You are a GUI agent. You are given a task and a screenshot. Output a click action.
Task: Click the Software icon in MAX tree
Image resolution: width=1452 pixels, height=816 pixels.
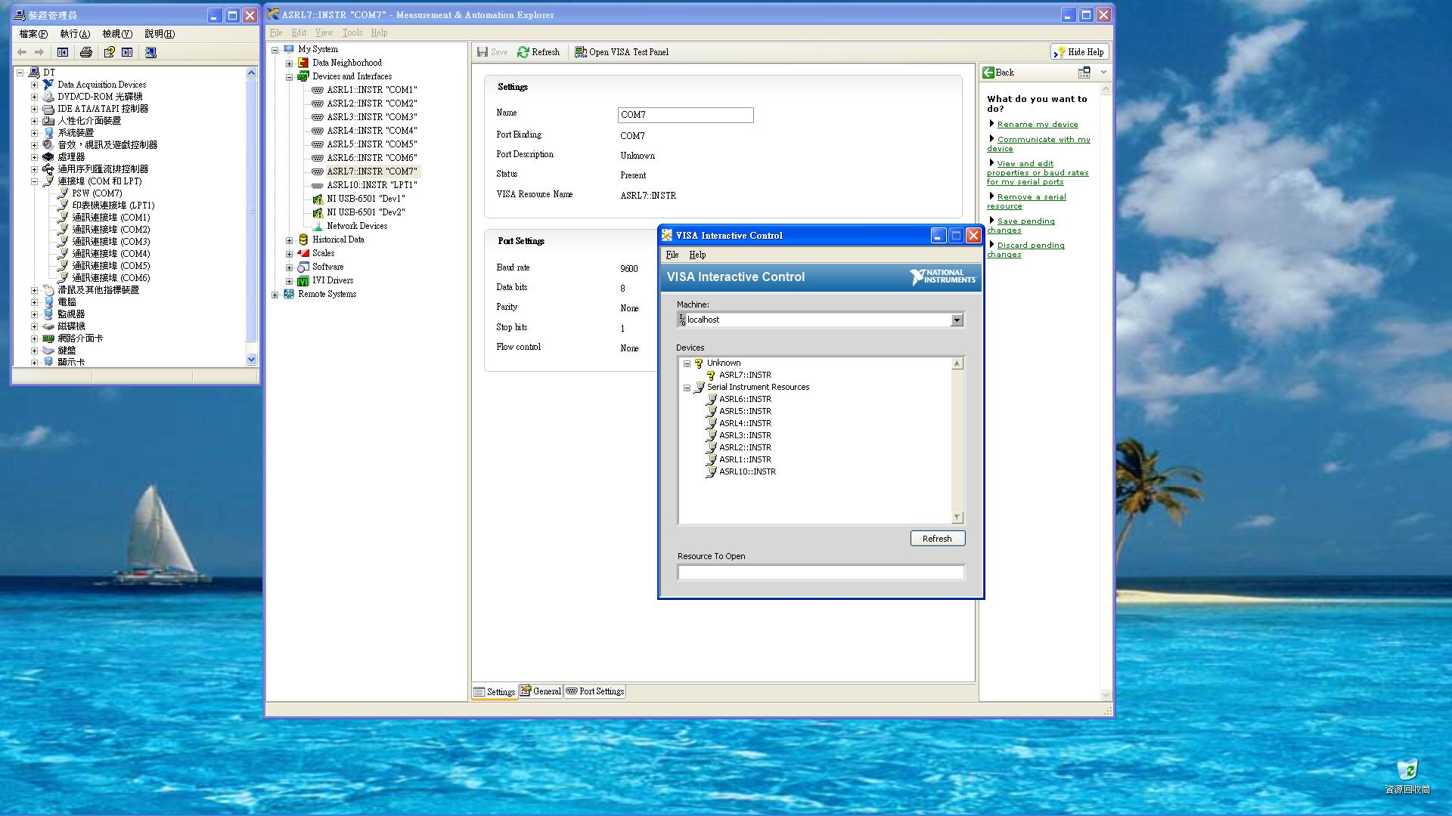[303, 267]
